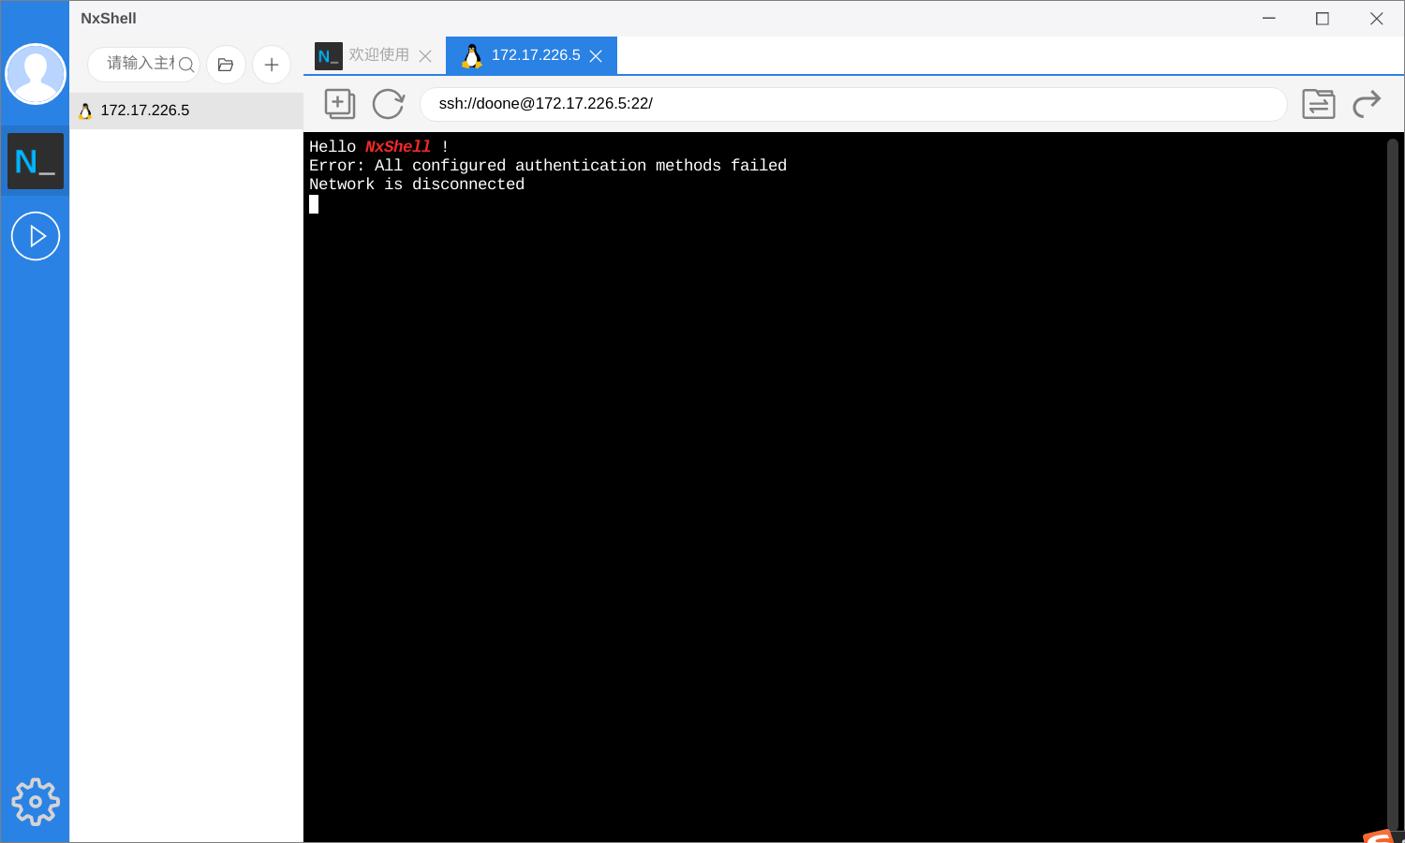Click the new session split icon
The width and height of the screenshot is (1405, 843).
click(x=340, y=104)
